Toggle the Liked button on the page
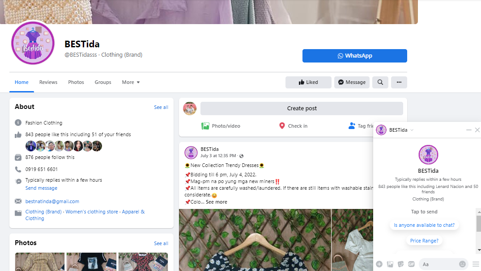 tap(308, 82)
